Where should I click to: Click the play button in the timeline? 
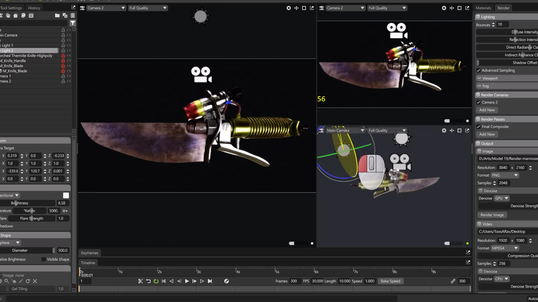[x=187, y=281]
